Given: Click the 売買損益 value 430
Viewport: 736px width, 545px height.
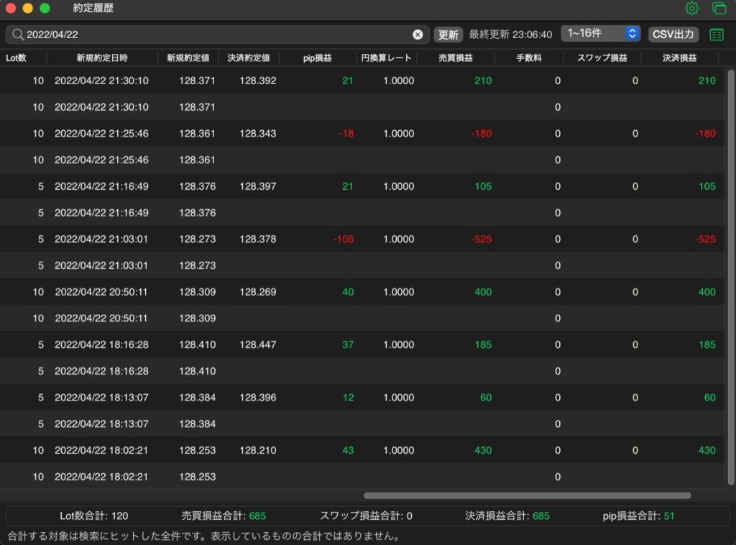Looking at the screenshot, I should point(483,450).
